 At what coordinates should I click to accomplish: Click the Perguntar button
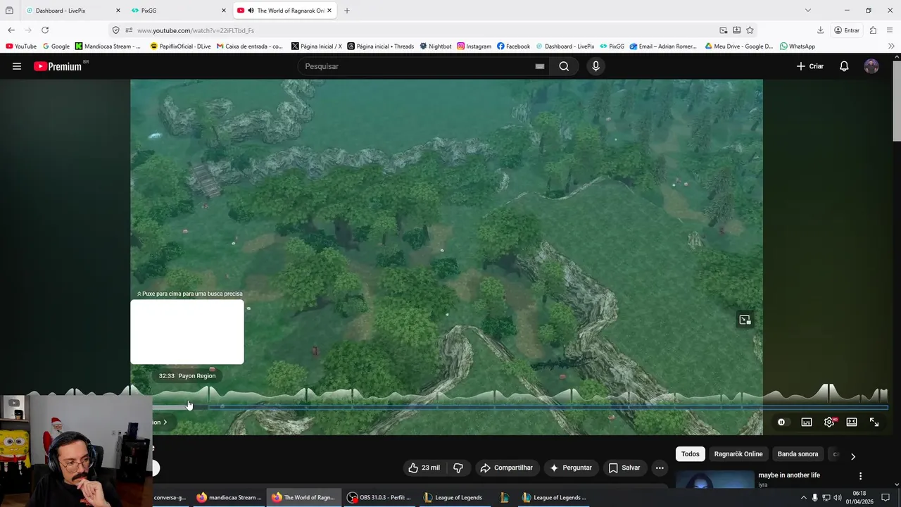coord(570,468)
